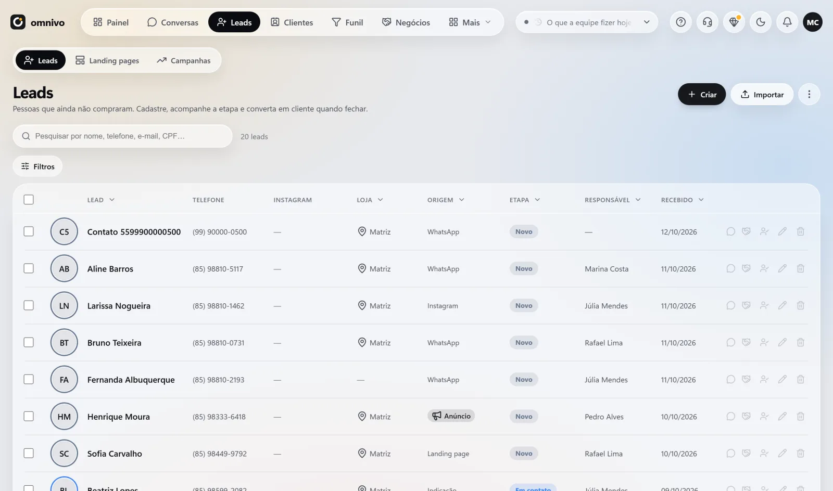Image resolution: width=833 pixels, height=491 pixels.
Task: Select Henrique Moura row checkbox
Action: pyautogui.click(x=29, y=416)
